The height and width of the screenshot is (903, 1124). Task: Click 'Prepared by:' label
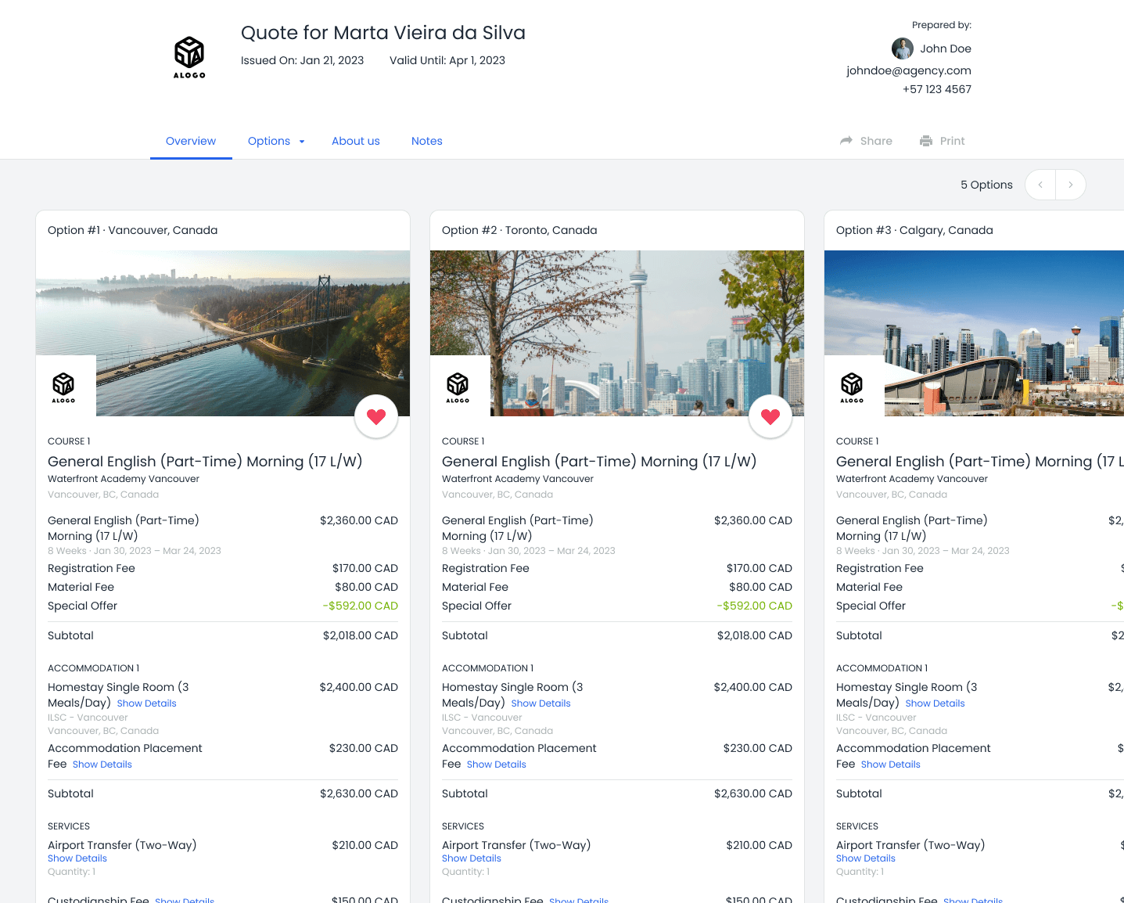tap(942, 25)
